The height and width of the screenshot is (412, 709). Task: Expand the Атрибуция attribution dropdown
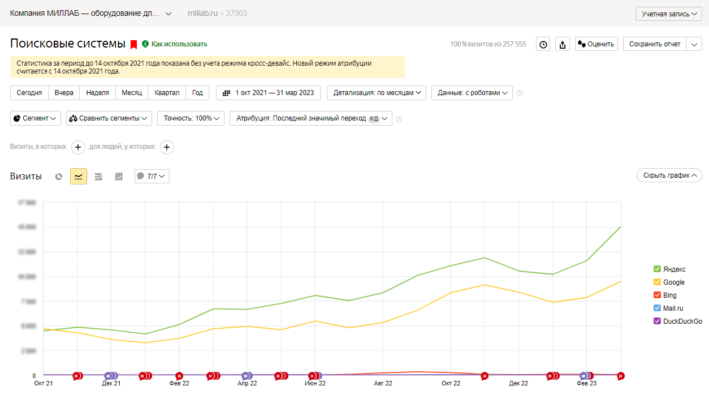[310, 118]
